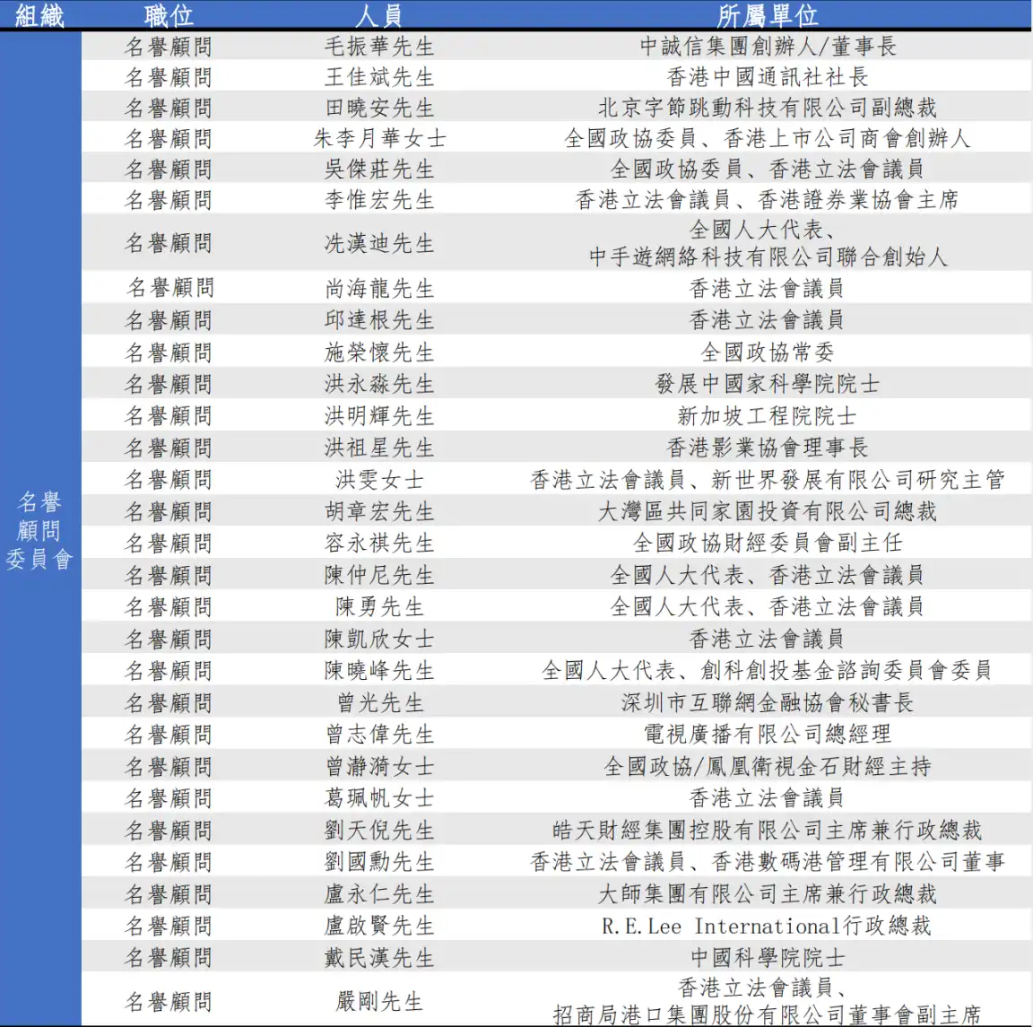Select 北京字節跳動科技有限公司副總裁 cell
This screenshot has height=1027, width=1033.
point(768,108)
